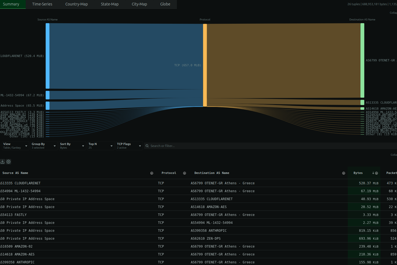397x265 pixels.
Task: Click the green AS13335 CLOUDFLARENET destination node
Action: (362, 103)
